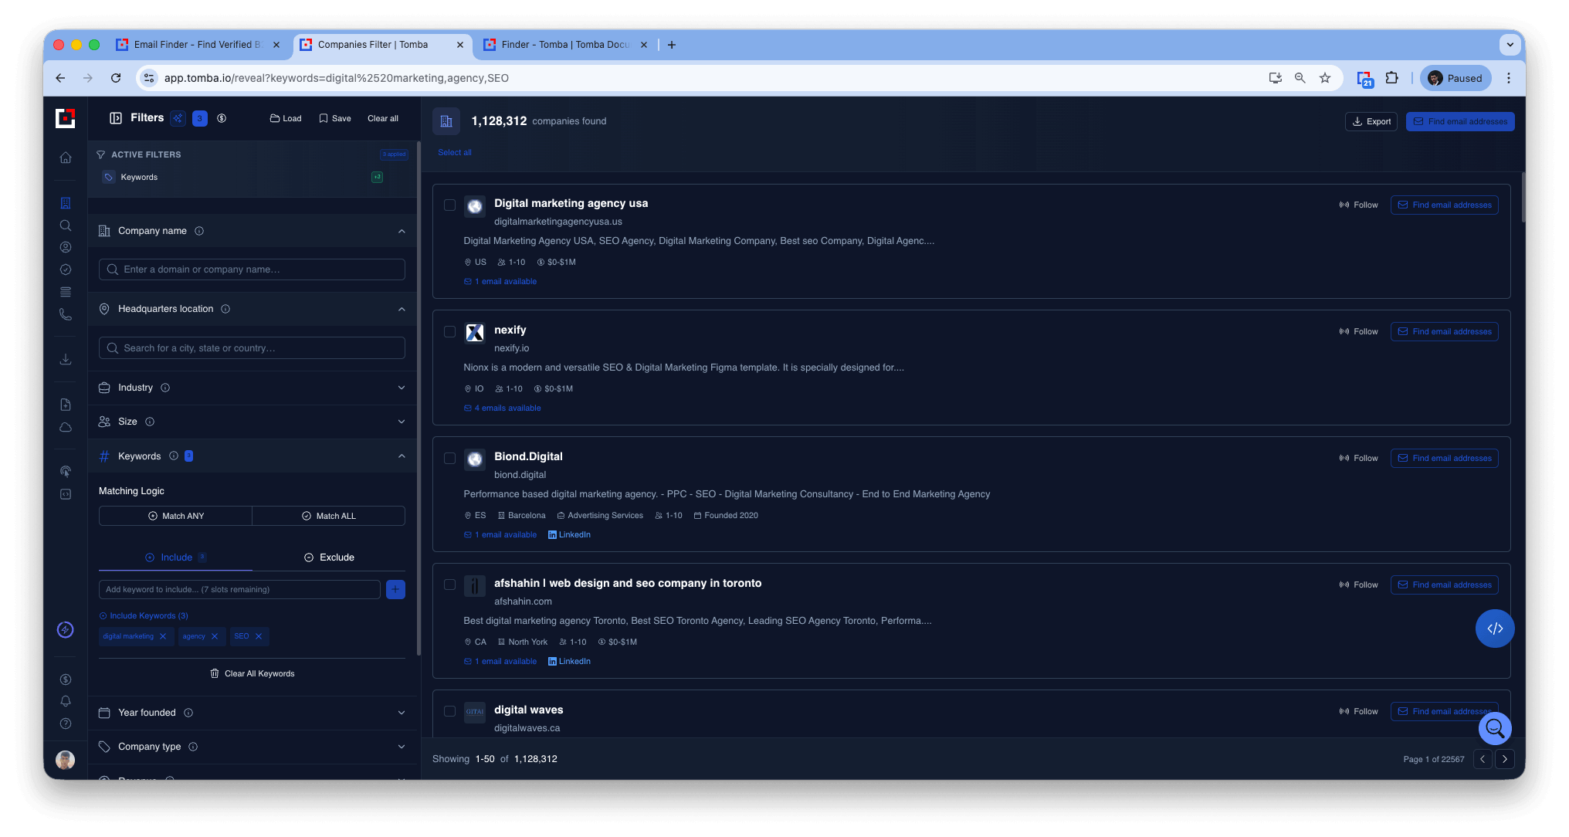Click the blue plus add keyword button
This screenshot has height=837, width=1569.
tap(395, 589)
